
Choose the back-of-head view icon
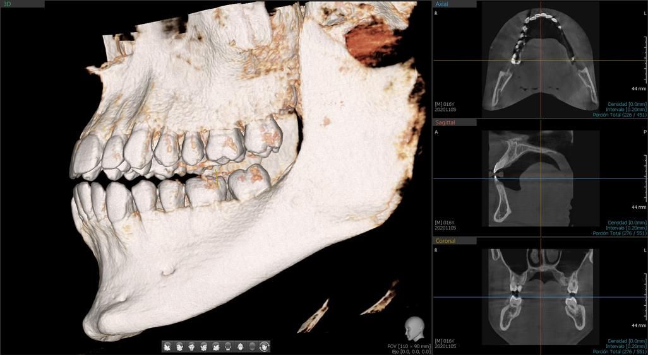coord(228,346)
